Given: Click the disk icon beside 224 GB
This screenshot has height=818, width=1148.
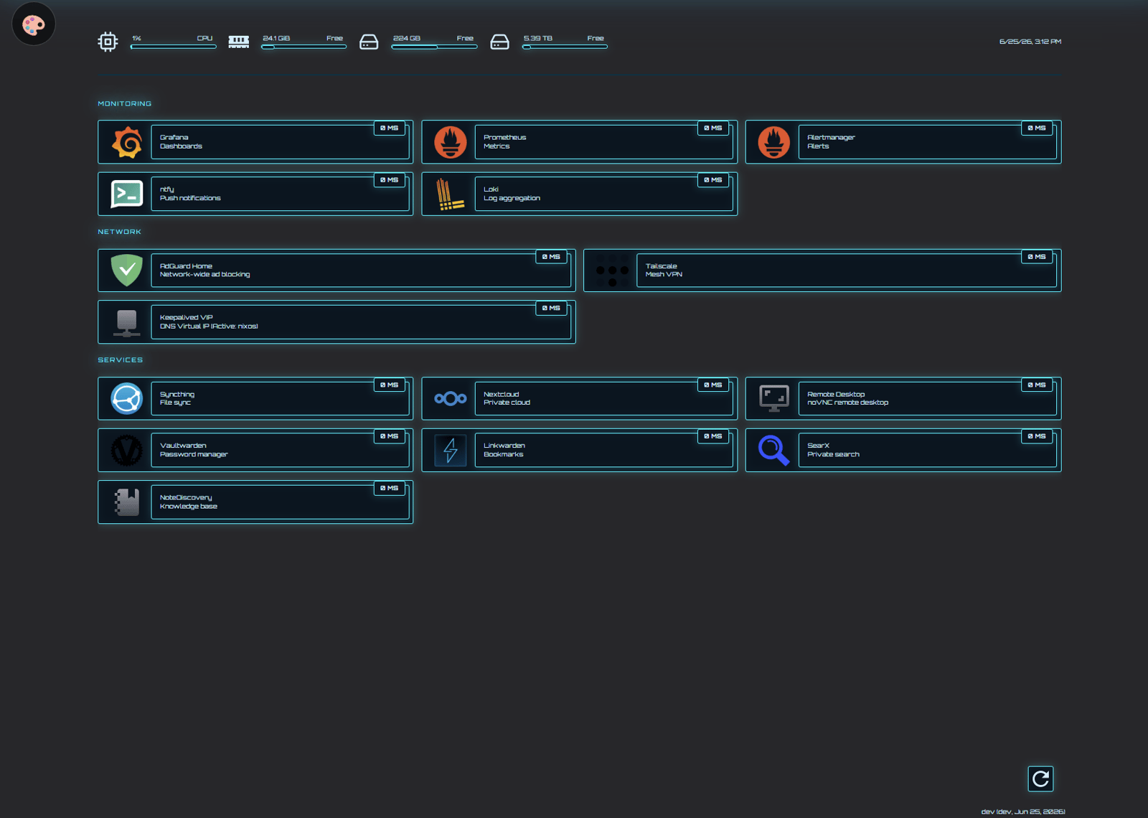Looking at the screenshot, I should [x=369, y=42].
